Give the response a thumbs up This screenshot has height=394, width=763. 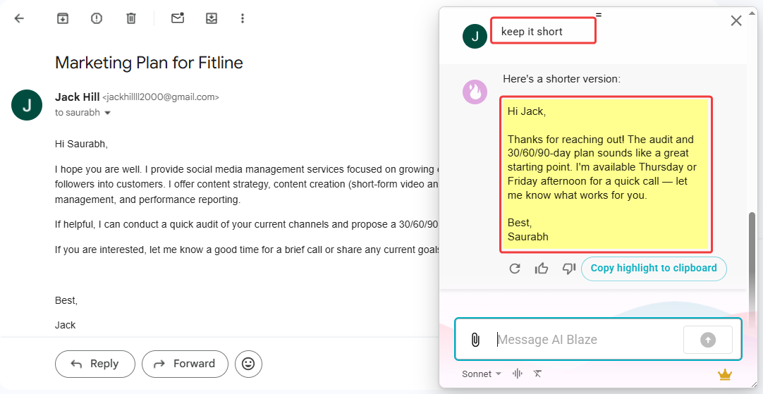[x=542, y=269]
